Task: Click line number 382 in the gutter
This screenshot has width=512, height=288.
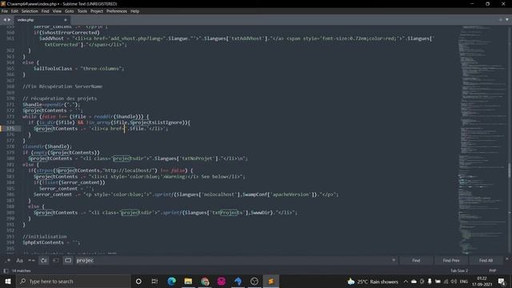Action: 10,170
